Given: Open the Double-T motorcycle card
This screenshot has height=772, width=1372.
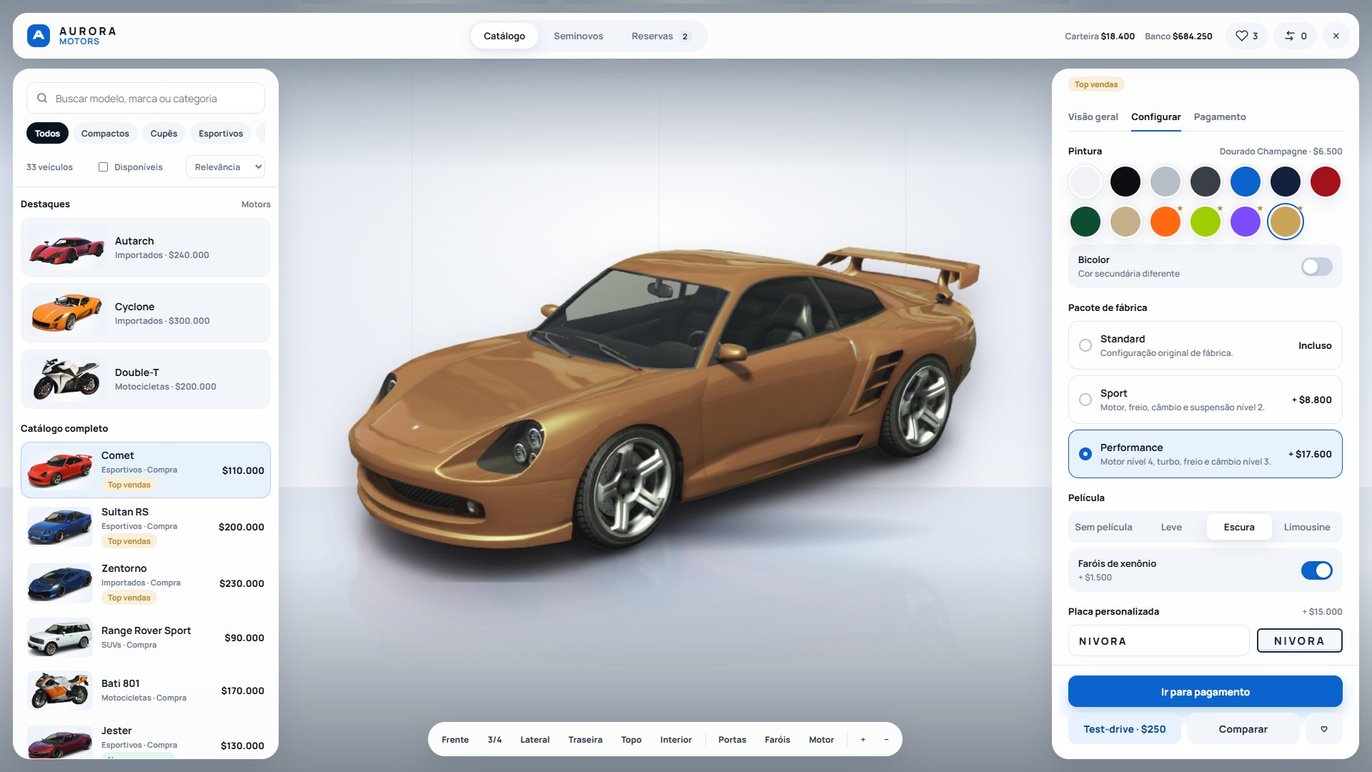Looking at the screenshot, I should click(x=146, y=379).
